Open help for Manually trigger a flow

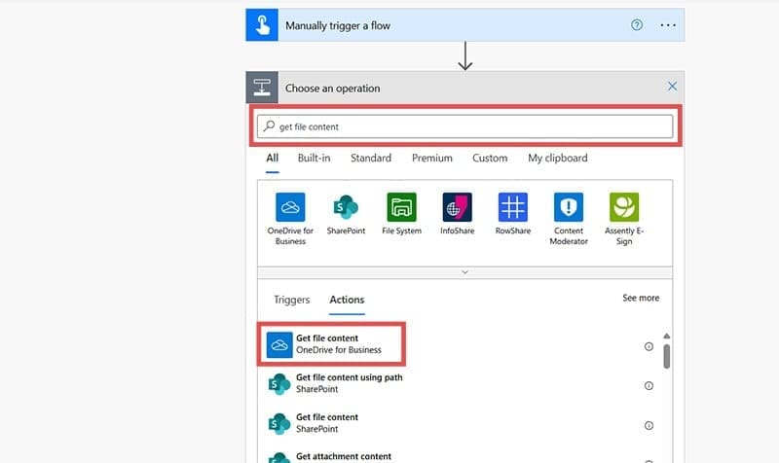(637, 25)
